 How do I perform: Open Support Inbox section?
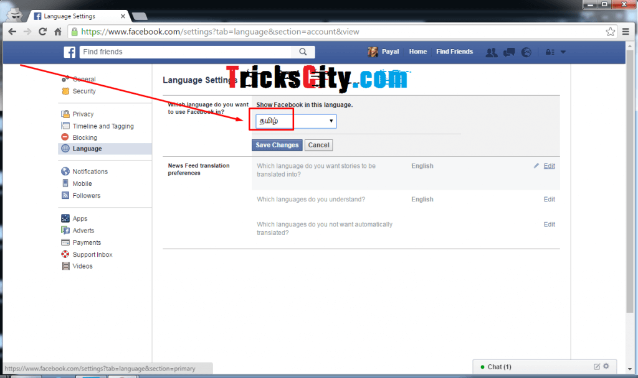click(x=92, y=254)
